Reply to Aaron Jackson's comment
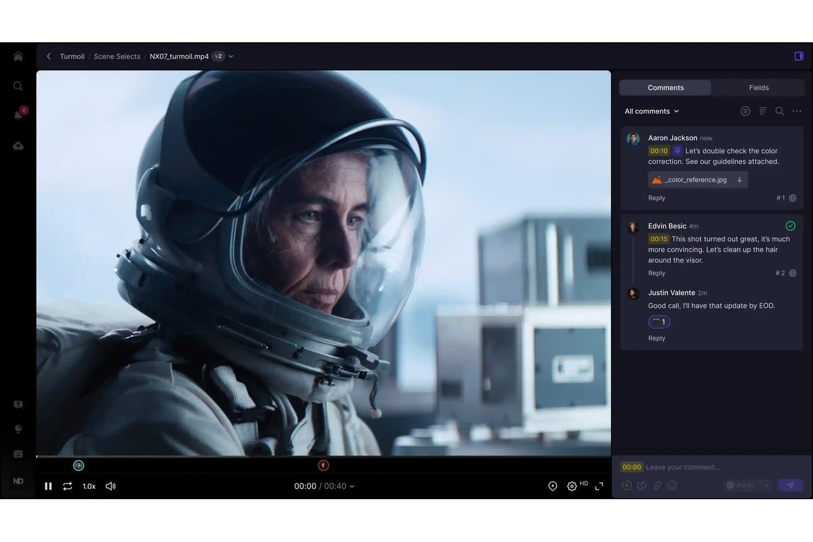Viewport: 813px width, 542px height. click(656, 198)
